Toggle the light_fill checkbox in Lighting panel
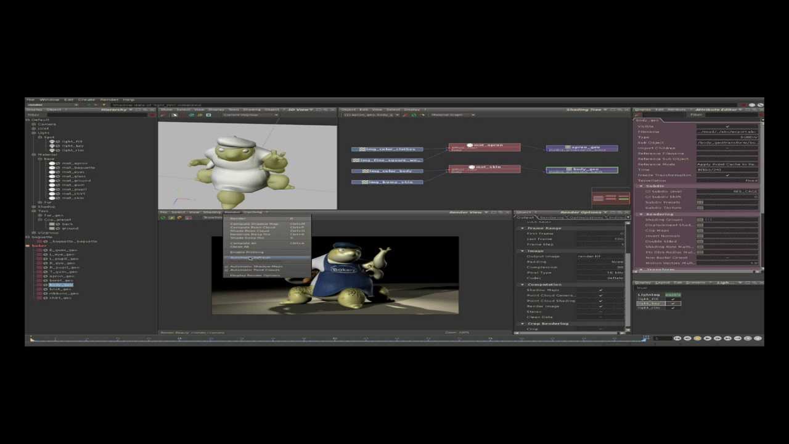This screenshot has width=789, height=444. click(673, 299)
